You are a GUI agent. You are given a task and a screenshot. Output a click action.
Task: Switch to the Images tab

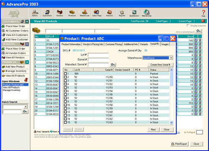(165, 44)
